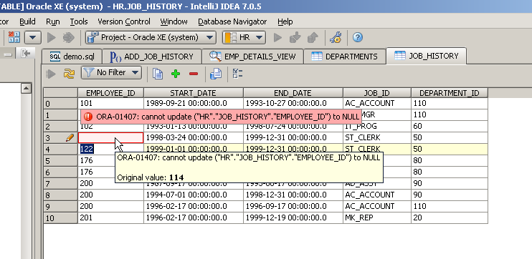Open the HR schema dropdown
This screenshot has width=532, height=259.
pyautogui.click(x=244, y=37)
